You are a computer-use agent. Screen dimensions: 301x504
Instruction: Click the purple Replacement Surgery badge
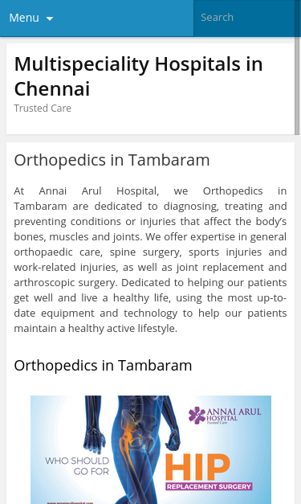click(x=209, y=486)
